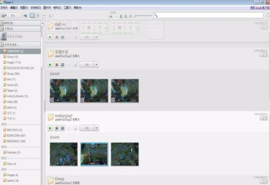Image resolution: width=270 pixels, height=185 pixels.
Task: Open the 图片(P) menu
Action: (x=47, y=8)
